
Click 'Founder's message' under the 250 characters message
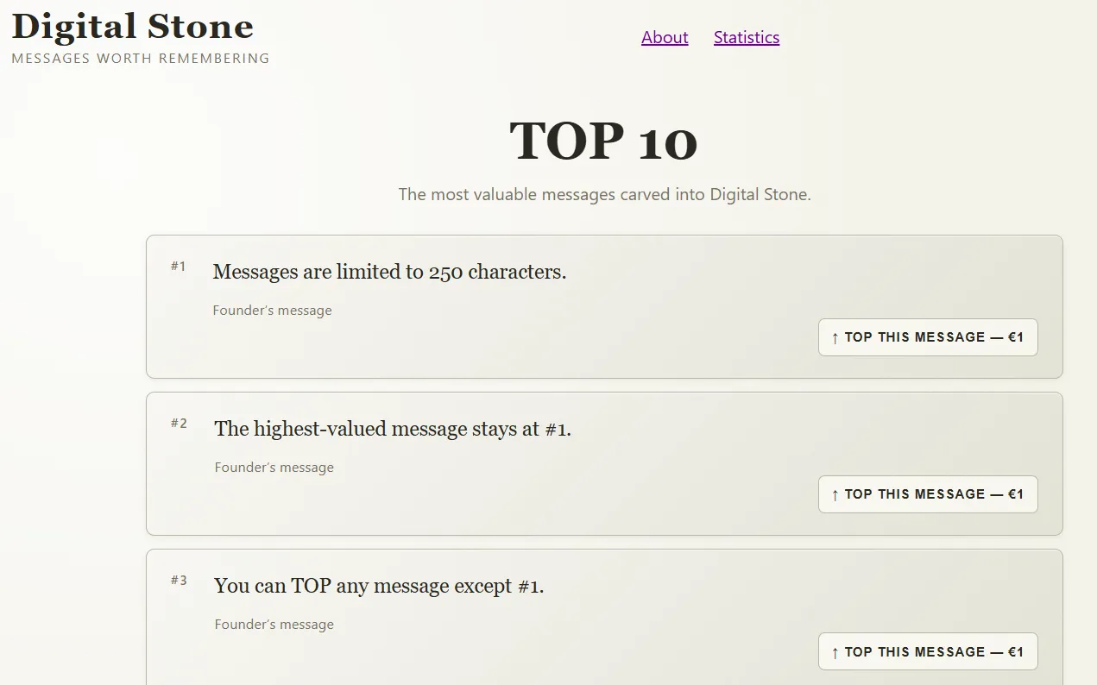click(x=272, y=311)
